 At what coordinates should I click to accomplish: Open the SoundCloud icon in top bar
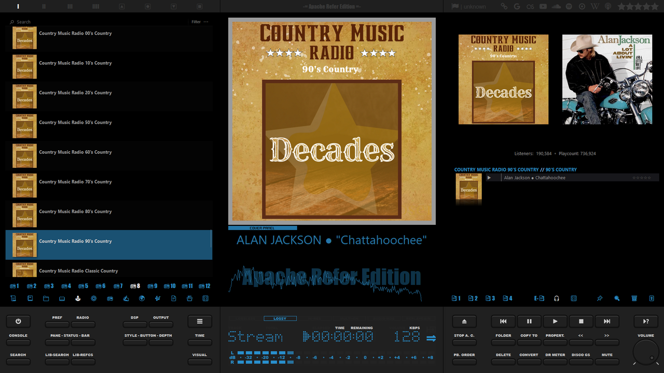click(556, 6)
